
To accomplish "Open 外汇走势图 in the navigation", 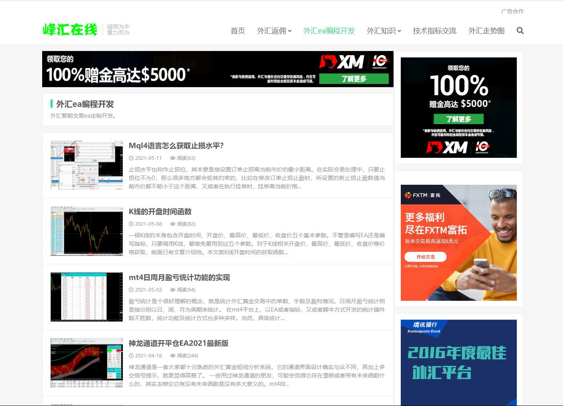I will tap(486, 31).
